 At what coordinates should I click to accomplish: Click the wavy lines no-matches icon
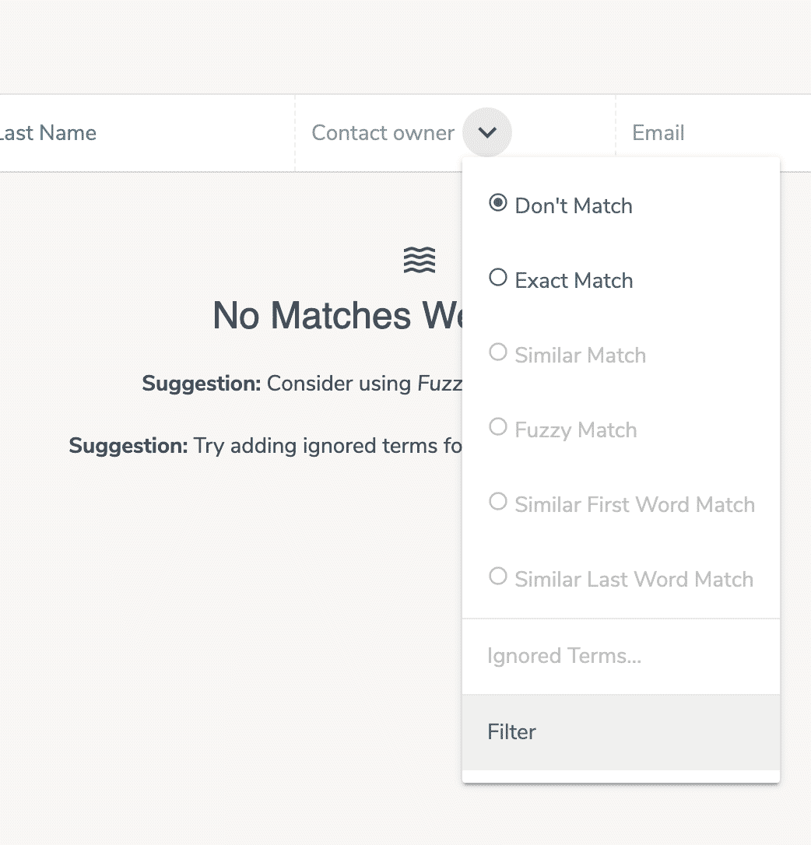pyautogui.click(x=420, y=260)
